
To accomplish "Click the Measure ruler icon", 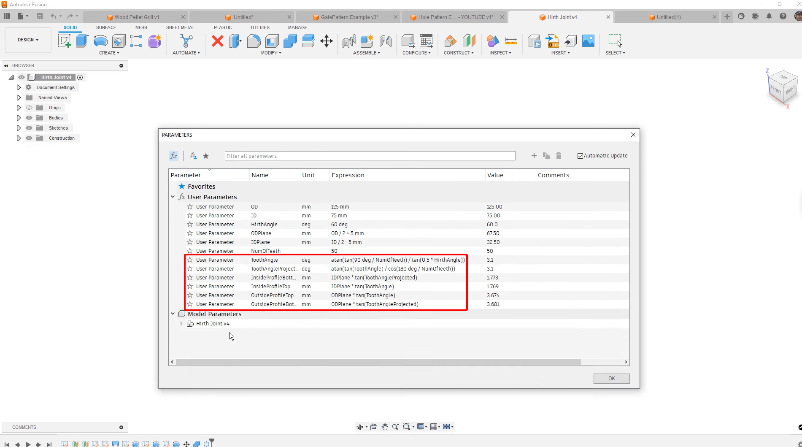I will point(511,41).
